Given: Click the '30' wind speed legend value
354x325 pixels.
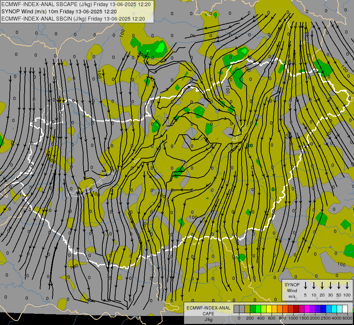Looking at the screenshot, I should click(x=330, y=295).
